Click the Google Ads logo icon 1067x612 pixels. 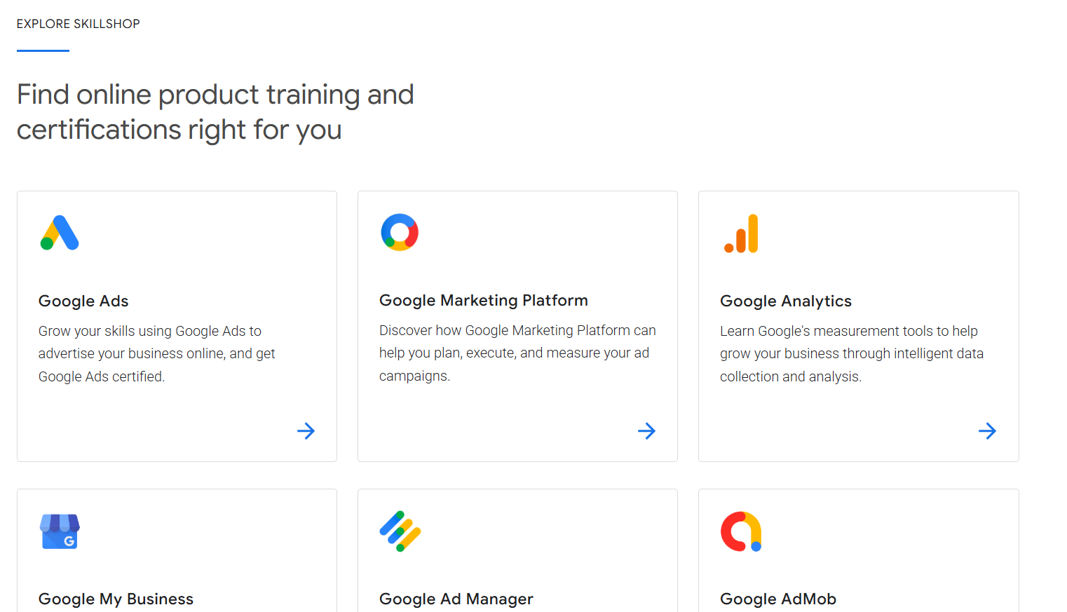pyautogui.click(x=60, y=233)
